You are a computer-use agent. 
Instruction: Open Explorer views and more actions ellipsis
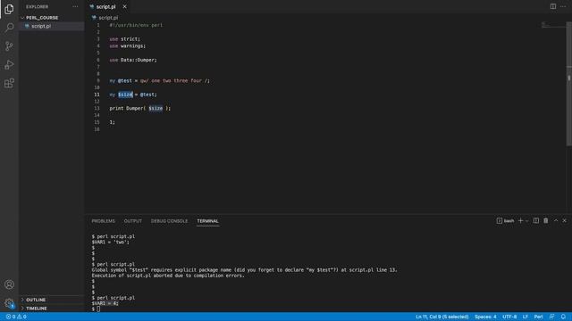tap(75, 6)
